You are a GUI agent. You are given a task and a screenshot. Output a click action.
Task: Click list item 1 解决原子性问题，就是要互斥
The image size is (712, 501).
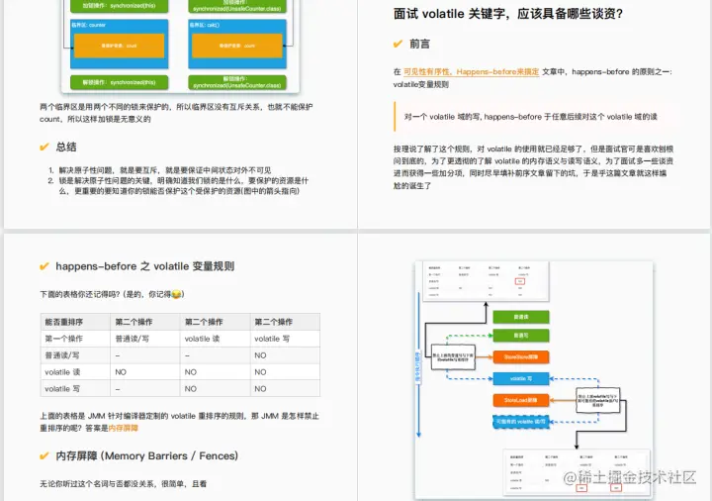pos(165,170)
